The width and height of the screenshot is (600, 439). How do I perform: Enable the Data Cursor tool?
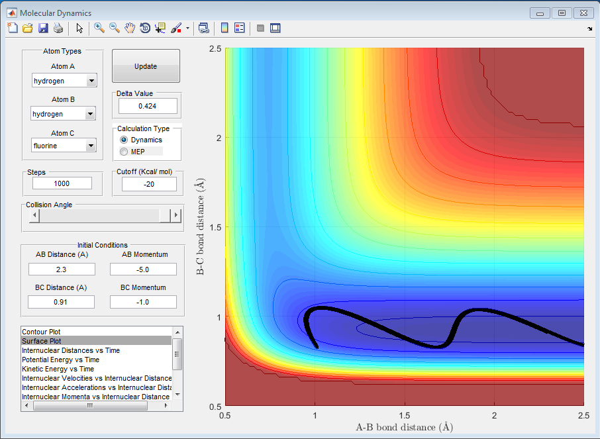[160, 28]
